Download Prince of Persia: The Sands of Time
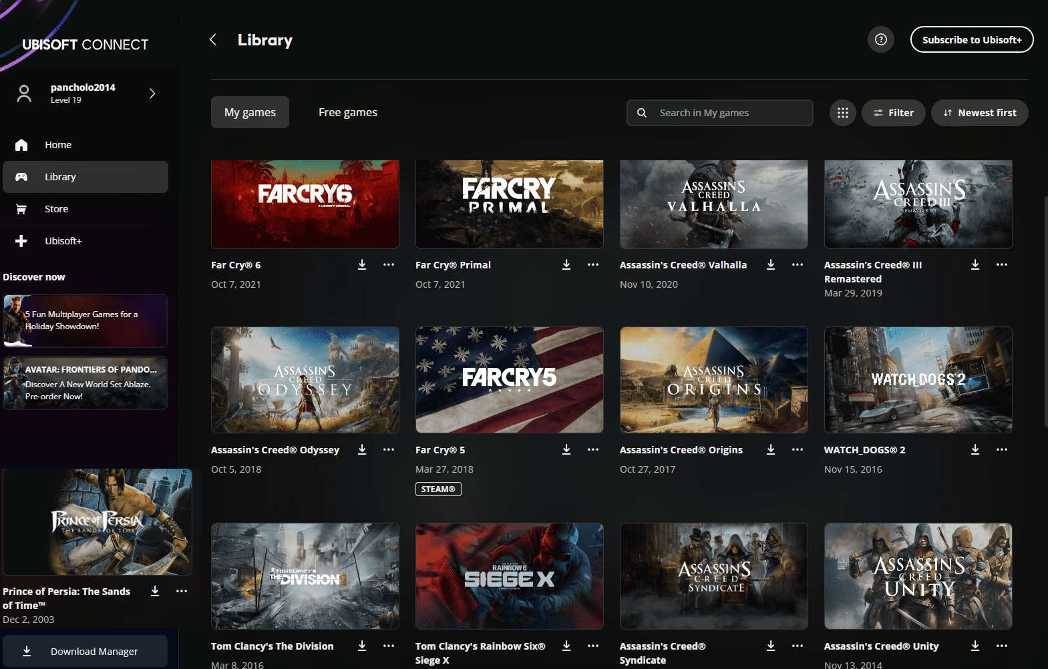 point(155,591)
